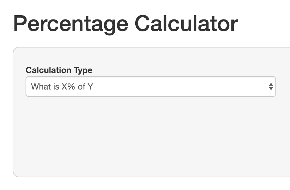
Task: Click the letter 'Y' in the selected option
Action: [x=90, y=87]
